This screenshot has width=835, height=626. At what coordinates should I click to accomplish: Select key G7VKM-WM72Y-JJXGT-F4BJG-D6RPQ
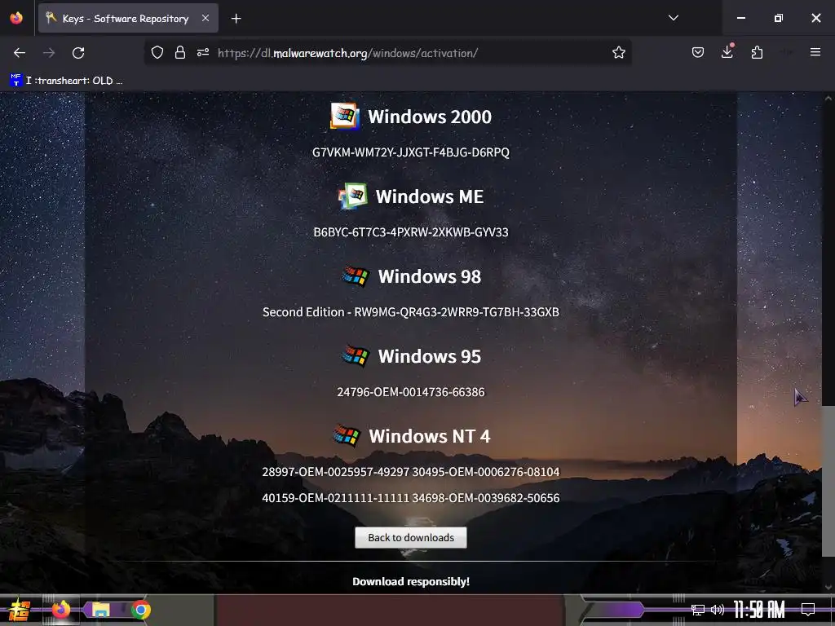pos(411,152)
